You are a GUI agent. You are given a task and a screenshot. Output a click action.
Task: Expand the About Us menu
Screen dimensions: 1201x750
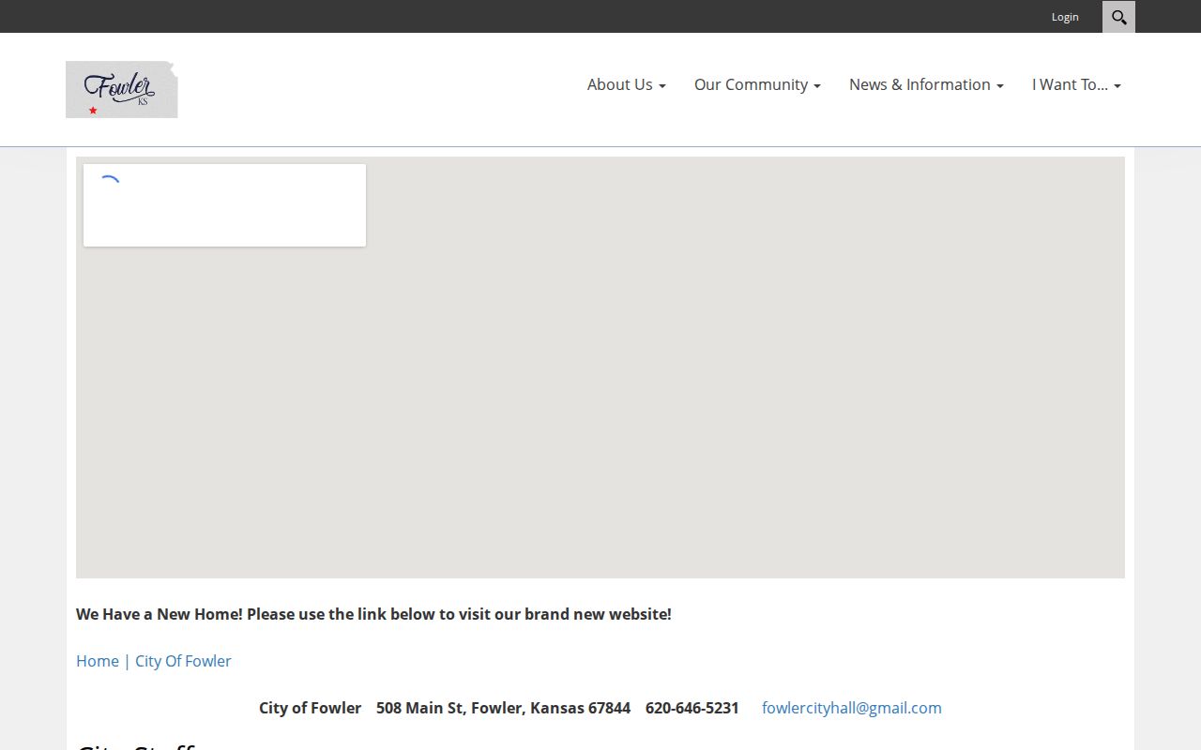627,84
